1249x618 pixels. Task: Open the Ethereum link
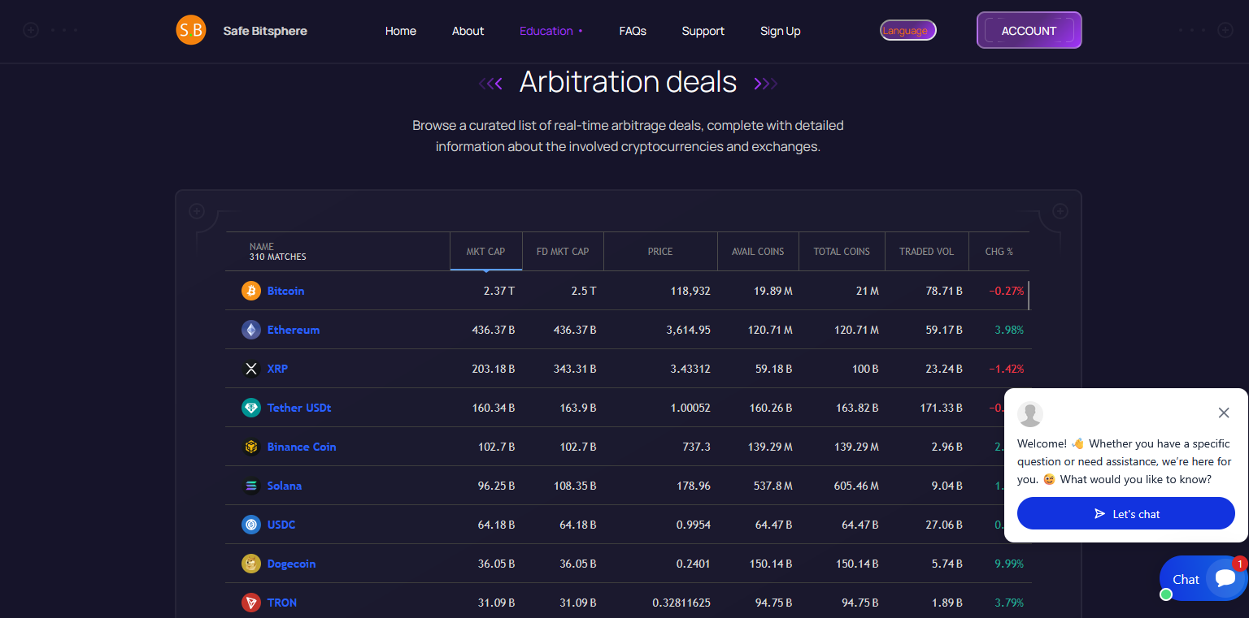tap(294, 330)
